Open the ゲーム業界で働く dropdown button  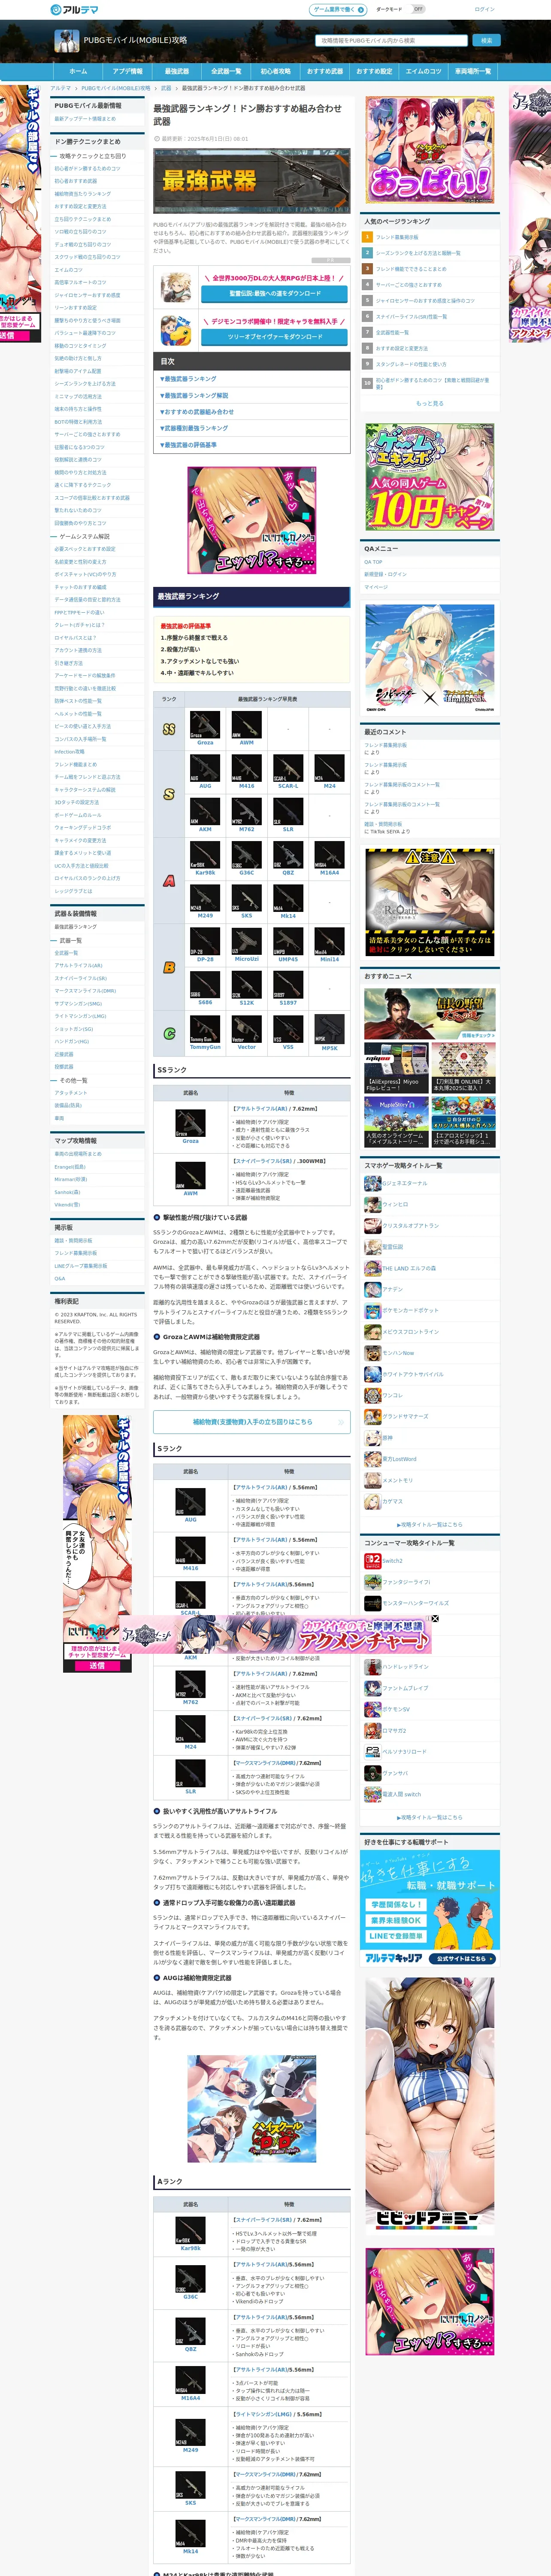[x=338, y=9]
